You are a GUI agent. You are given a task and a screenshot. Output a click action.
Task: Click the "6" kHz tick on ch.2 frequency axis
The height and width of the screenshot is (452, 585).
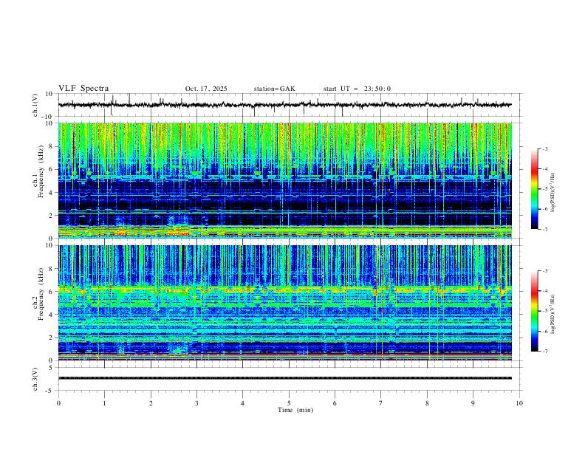click(51, 292)
